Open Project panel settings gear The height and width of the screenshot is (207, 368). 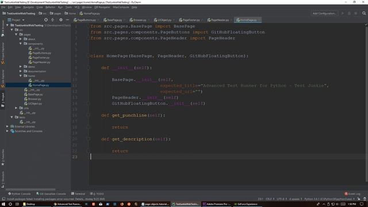(x=61, y=20)
